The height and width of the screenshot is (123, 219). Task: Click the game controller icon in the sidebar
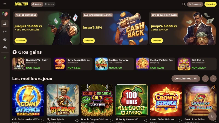point(5,47)
